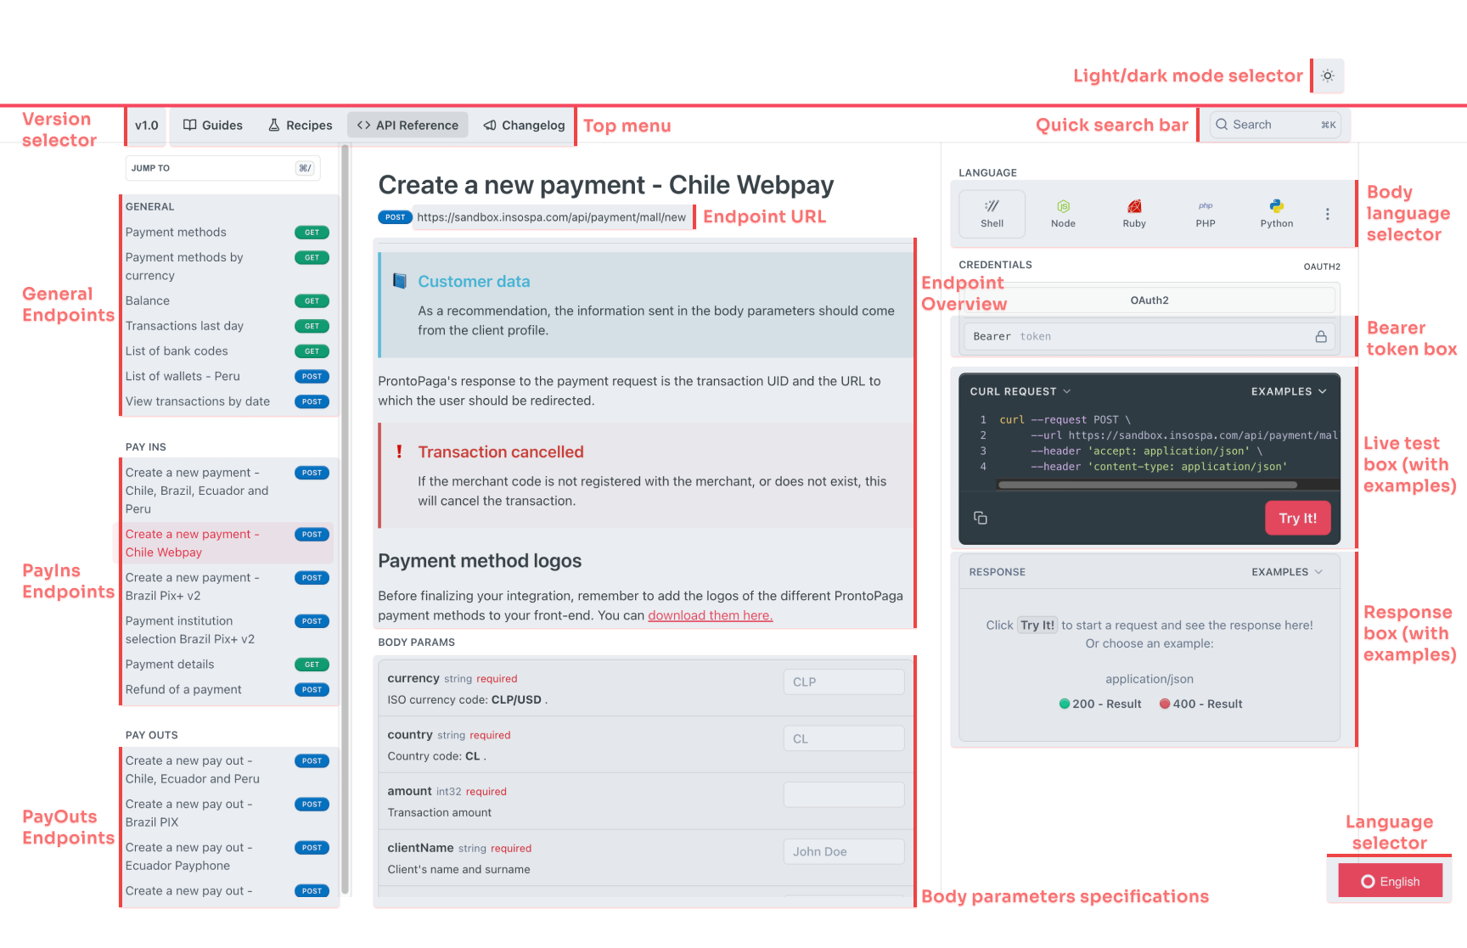The height and width of the screenshot is (948, 1467).
Task: Click the Bearer token input
Action: 1149,337
